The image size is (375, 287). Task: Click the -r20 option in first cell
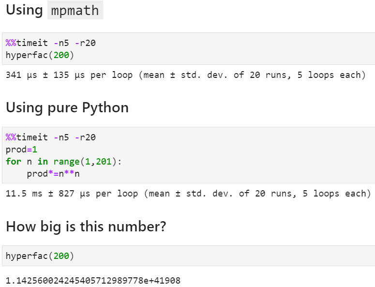85,43
